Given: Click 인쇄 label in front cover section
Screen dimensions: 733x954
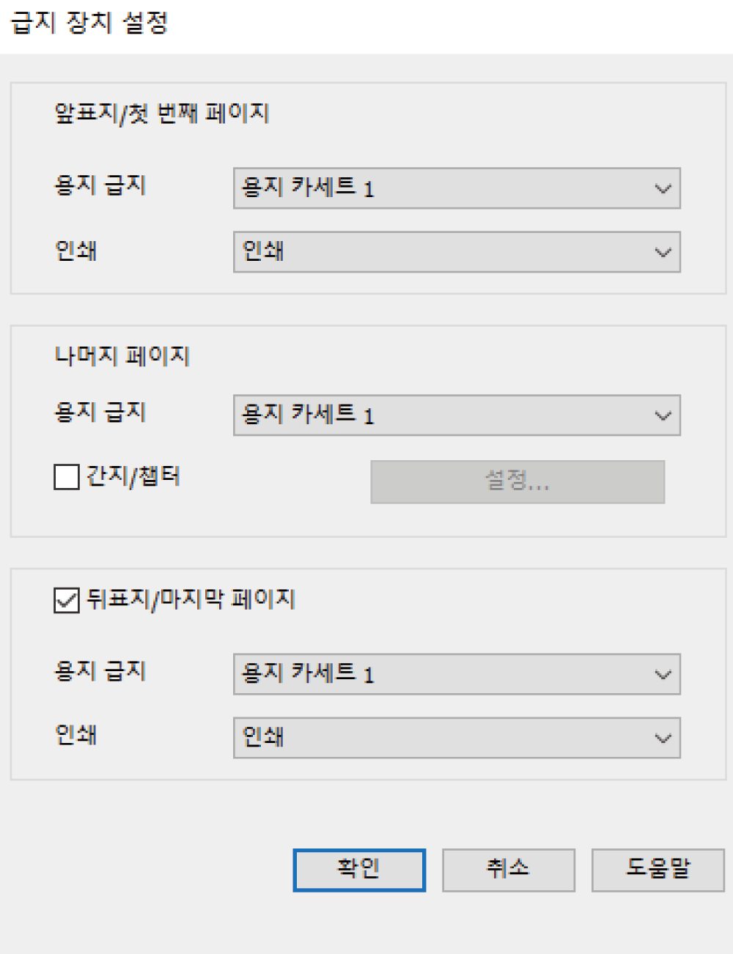Looking at the screenshot, I should click(x=76, y=251).
